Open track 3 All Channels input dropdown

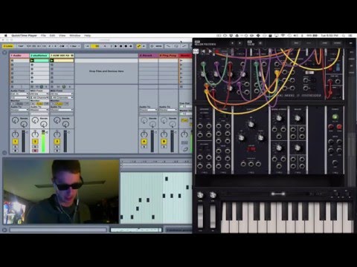click(62, 98)
